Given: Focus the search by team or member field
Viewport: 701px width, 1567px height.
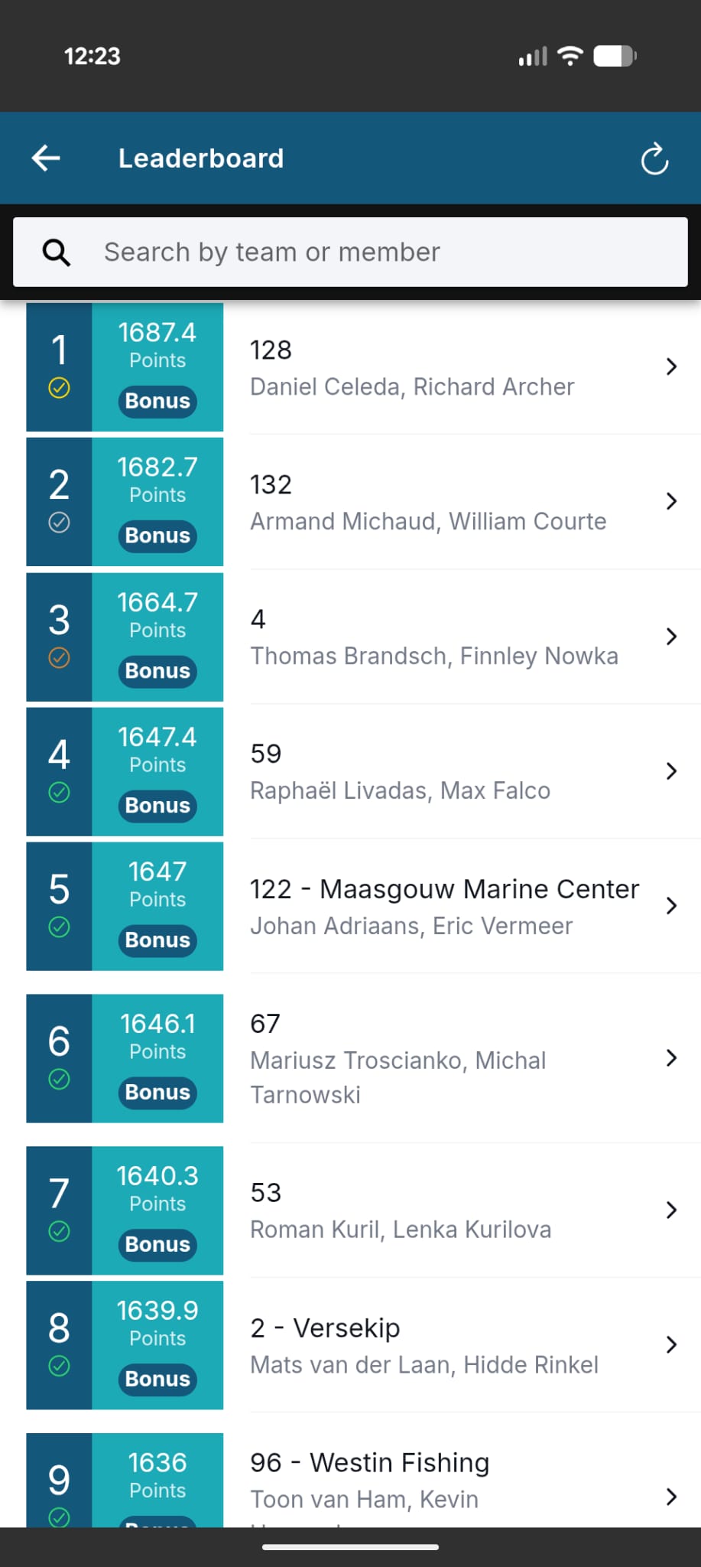Looking at the screenshot, I should coord(350,252).
